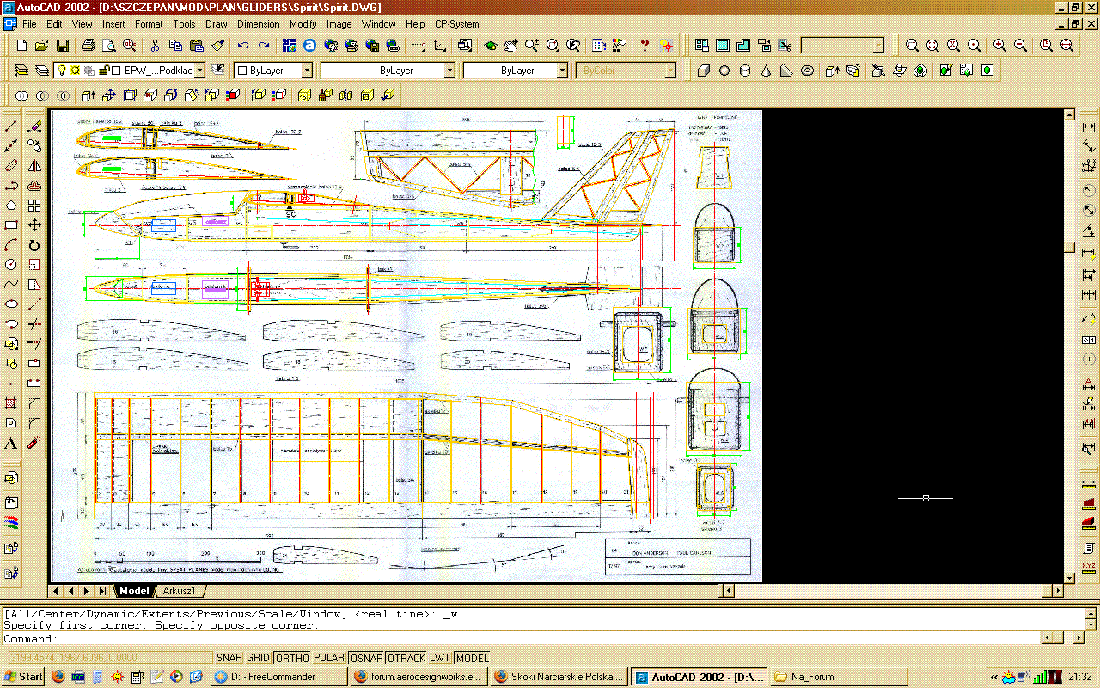Select the Cone solid tool
This screenshot has height=688, width=1100.
tap(766, 71)
